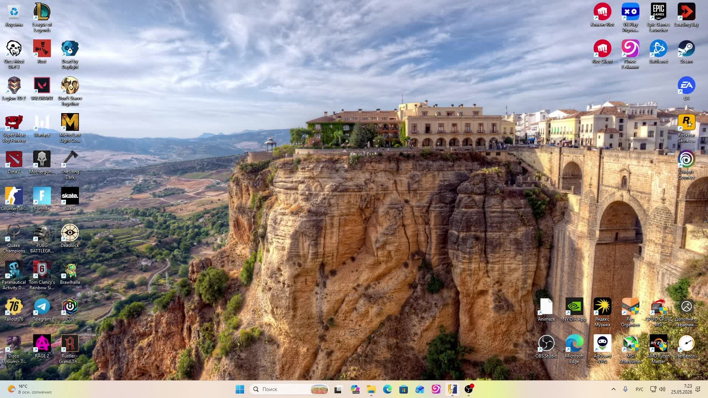Show hidden tray icons chevron

tap(614, 389)
